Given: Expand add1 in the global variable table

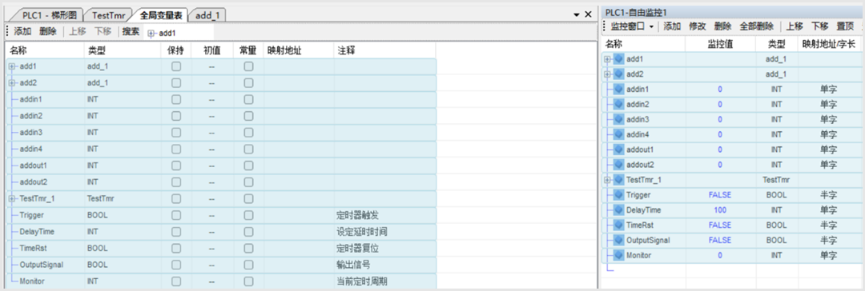Looking at the screenshot, I should tap(12, 66).
